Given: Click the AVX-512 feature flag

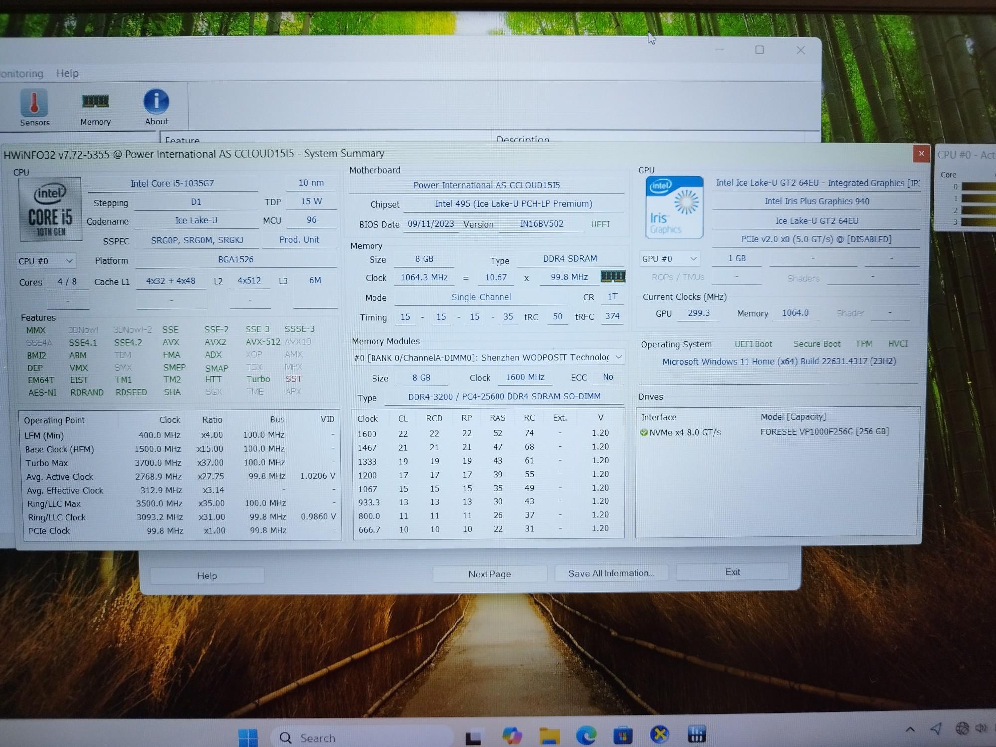Looking at the screenshot, I should [x=263, y=342].
